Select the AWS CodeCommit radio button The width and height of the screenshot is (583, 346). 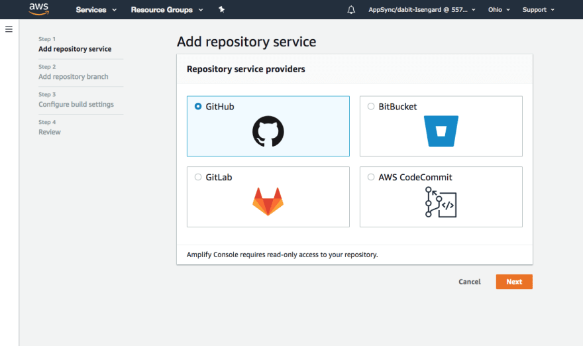tap(371, 177)
